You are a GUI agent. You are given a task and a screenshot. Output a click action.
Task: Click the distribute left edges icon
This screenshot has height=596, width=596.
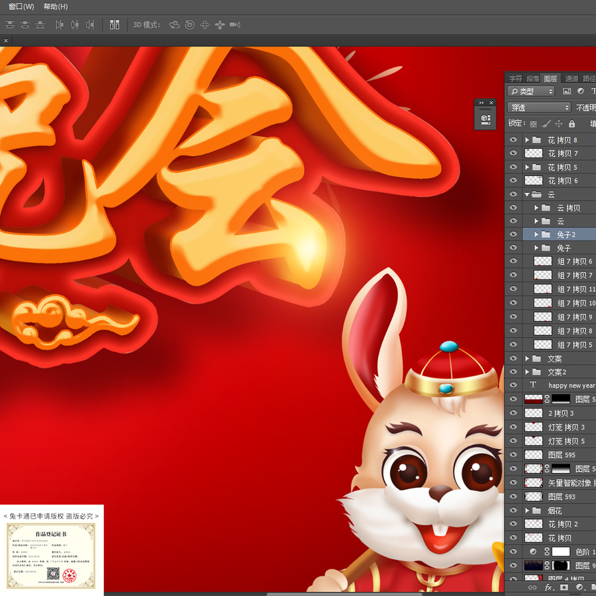click(60, 25)
